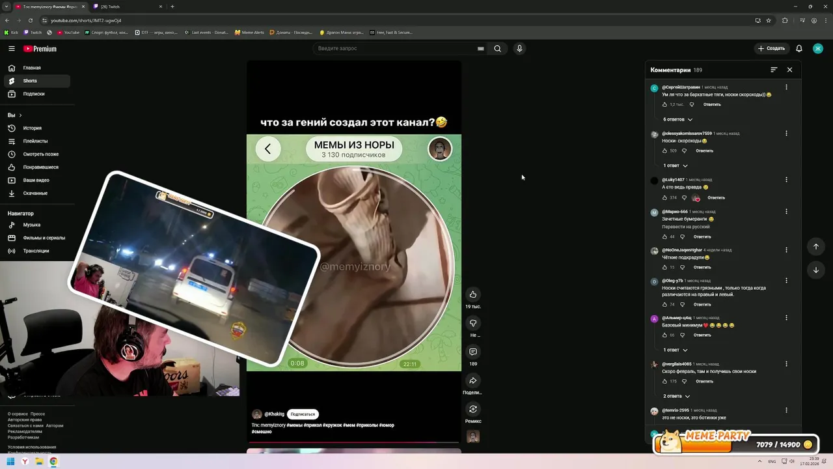Click the YouTube Premium logo

pyautogui.click(x=40, y=48)
